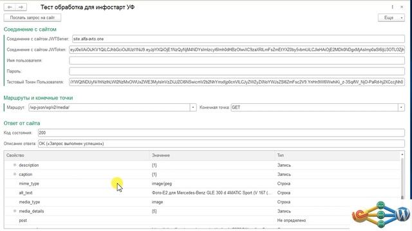
Task: Click the forward navigation arrow
Action: click(x=21, y=7)
